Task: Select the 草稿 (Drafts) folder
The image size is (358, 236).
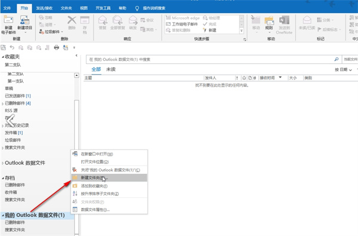Action: coord(9,88)
